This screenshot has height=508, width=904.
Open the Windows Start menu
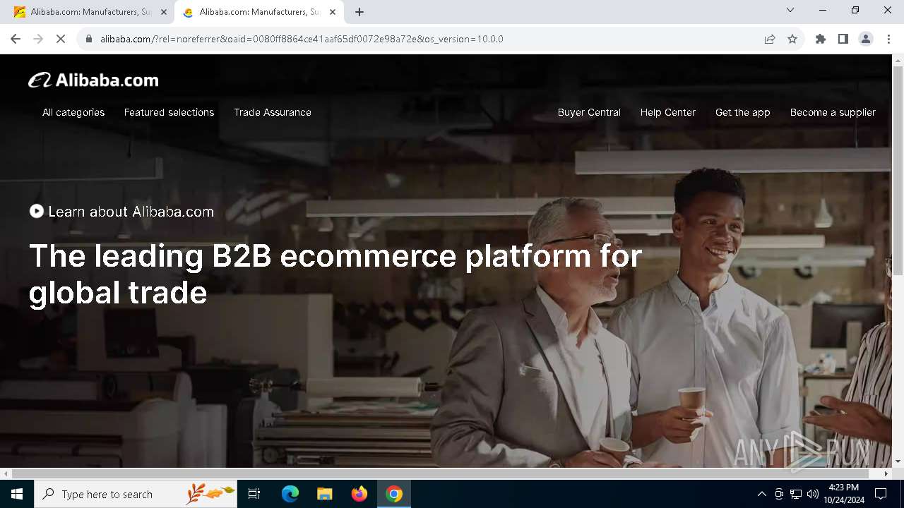click(x=17, y=494)
